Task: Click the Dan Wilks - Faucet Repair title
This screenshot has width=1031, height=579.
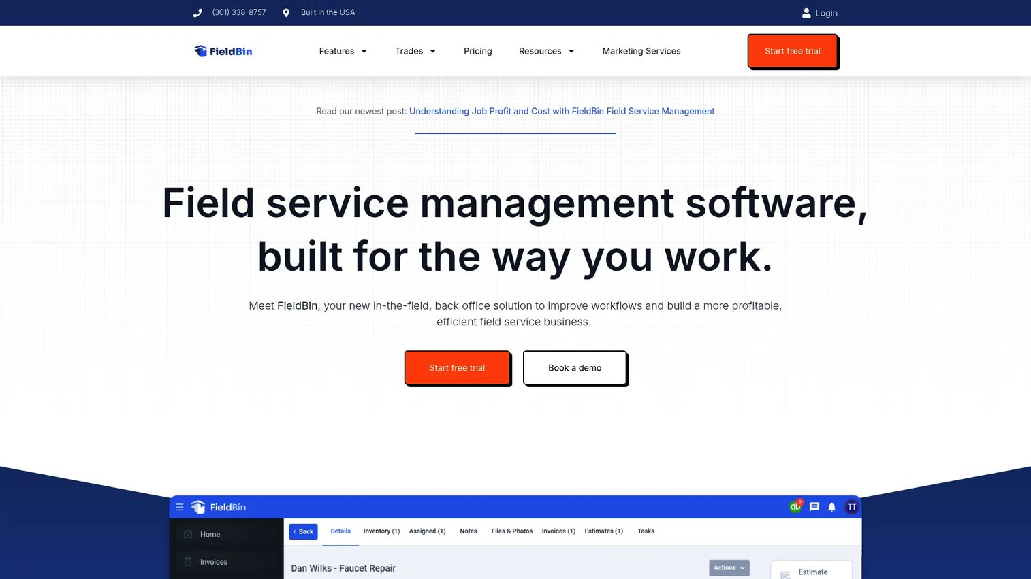Action: [x=343, y=568]
